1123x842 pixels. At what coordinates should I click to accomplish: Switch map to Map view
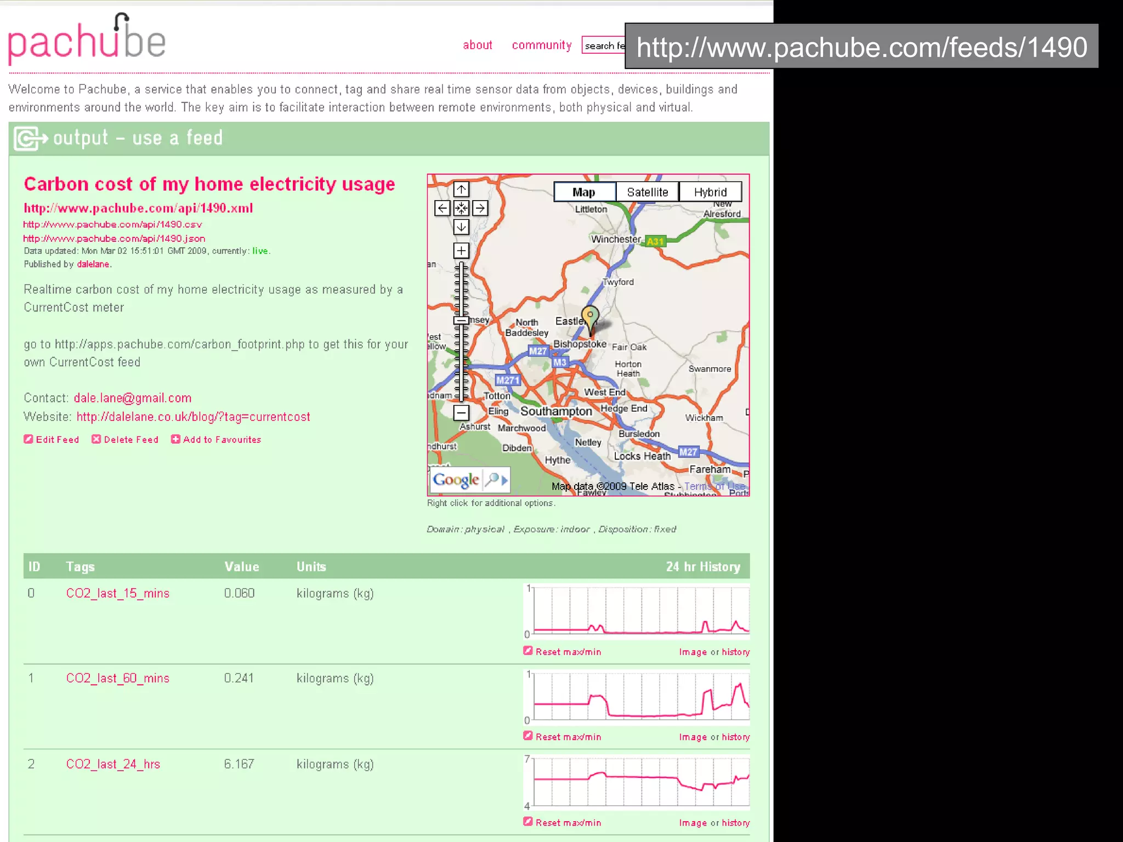point(585,192)
